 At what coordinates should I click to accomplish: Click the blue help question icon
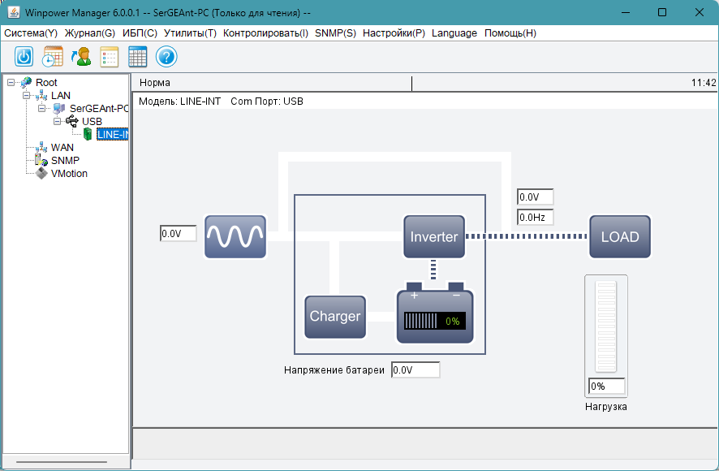pos(166,57)
